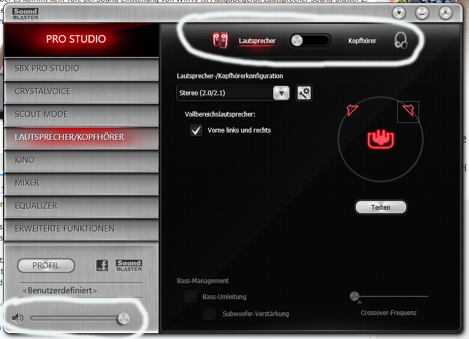Click the PROFIL button

point(46,266)
